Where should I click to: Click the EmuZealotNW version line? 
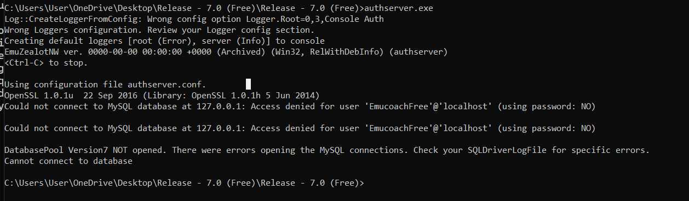click(x=226, y=52)
